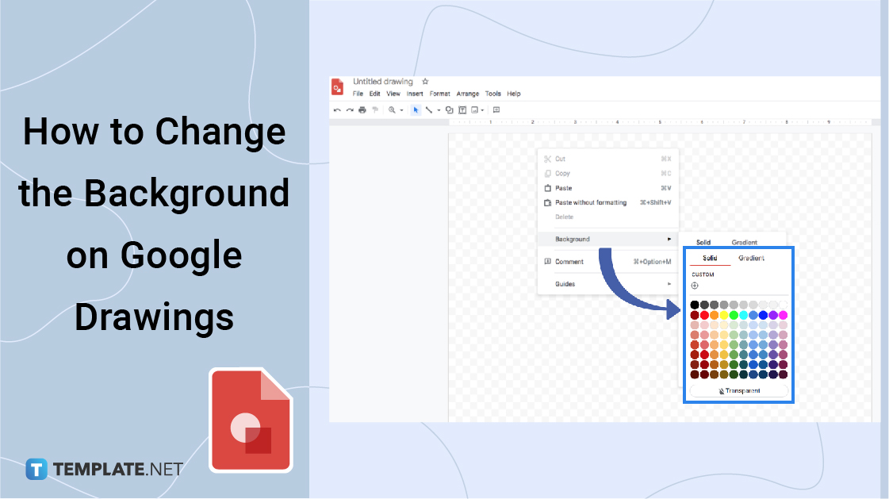Click the Untitled drawing title field
The width and height of the screenshot is (889, 499).
click(x=383, y=82)
